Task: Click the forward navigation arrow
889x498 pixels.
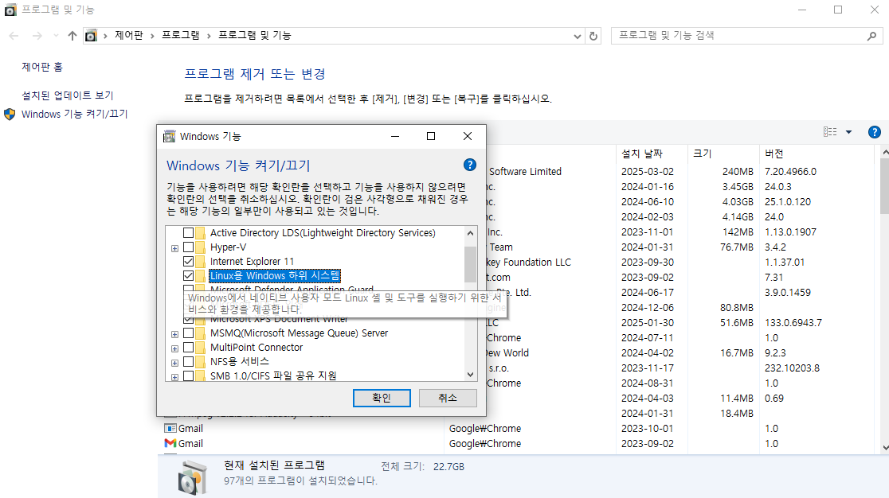Action: (x=37, y=36)
